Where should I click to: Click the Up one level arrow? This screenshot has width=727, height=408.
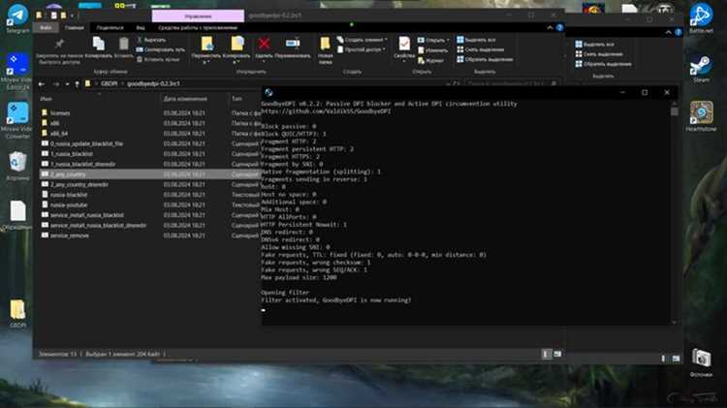(x=77, y=84)
